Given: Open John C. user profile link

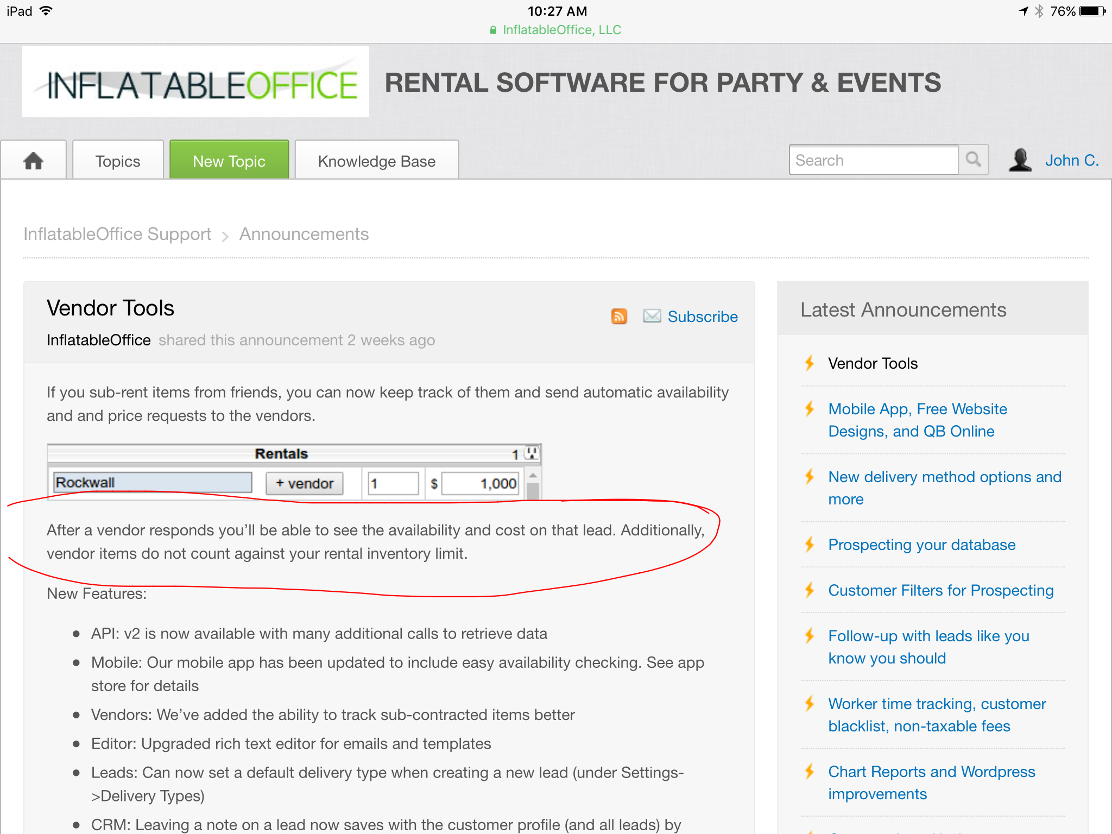Looking at the screenshot, I should pos(1072,160).
